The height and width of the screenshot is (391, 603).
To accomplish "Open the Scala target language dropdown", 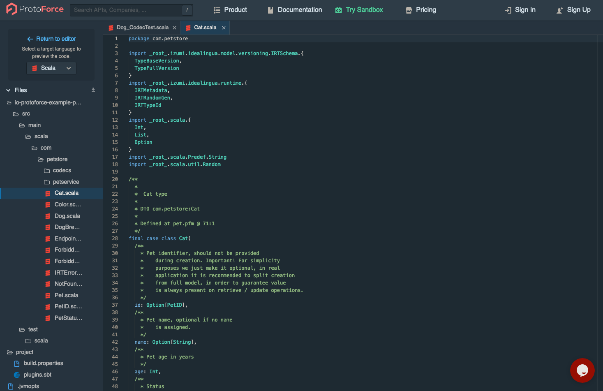I will coord(51,68).
